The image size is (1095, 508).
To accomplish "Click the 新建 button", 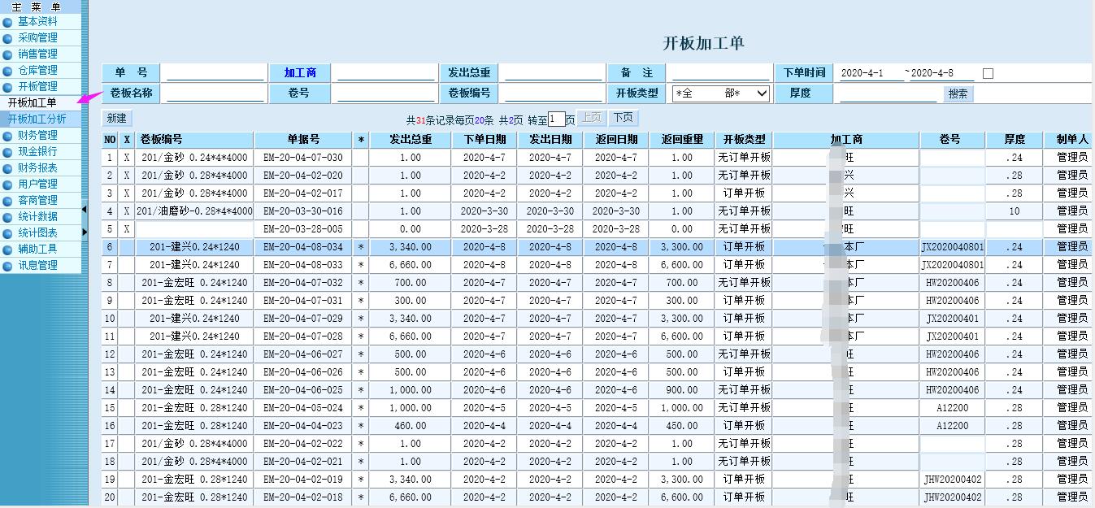I will tap(117, 119).
